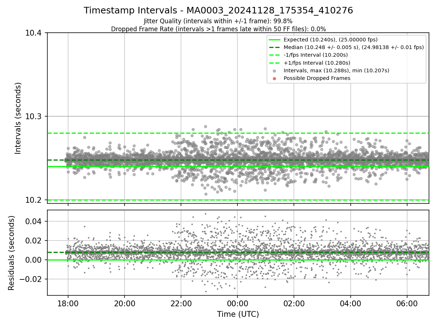Select the 'Dropped Frame Rate' subtitle line
The height and width of the screenshot is (327, 437).
point(218,29)
